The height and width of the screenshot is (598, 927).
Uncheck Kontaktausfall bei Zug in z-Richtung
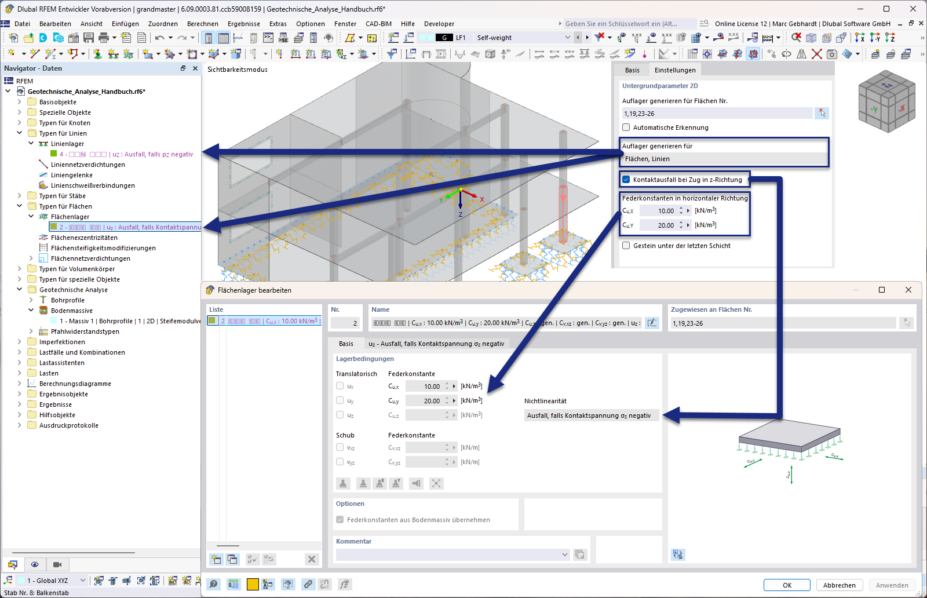coord(626,180)
